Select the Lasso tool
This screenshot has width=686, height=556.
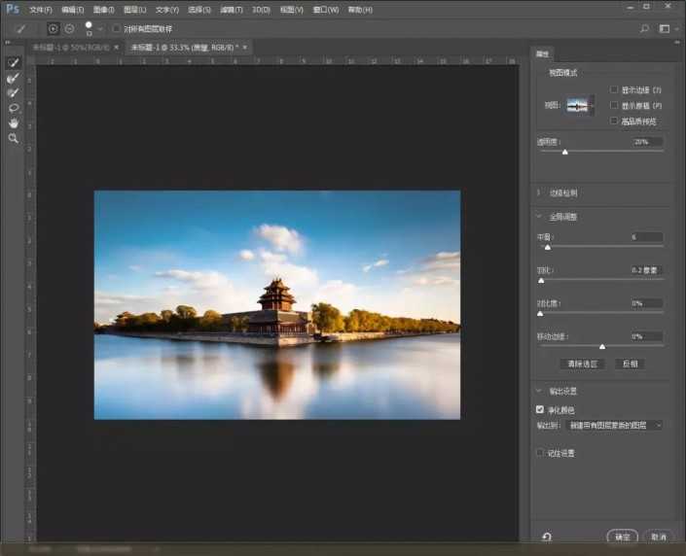tap(14, 108)
